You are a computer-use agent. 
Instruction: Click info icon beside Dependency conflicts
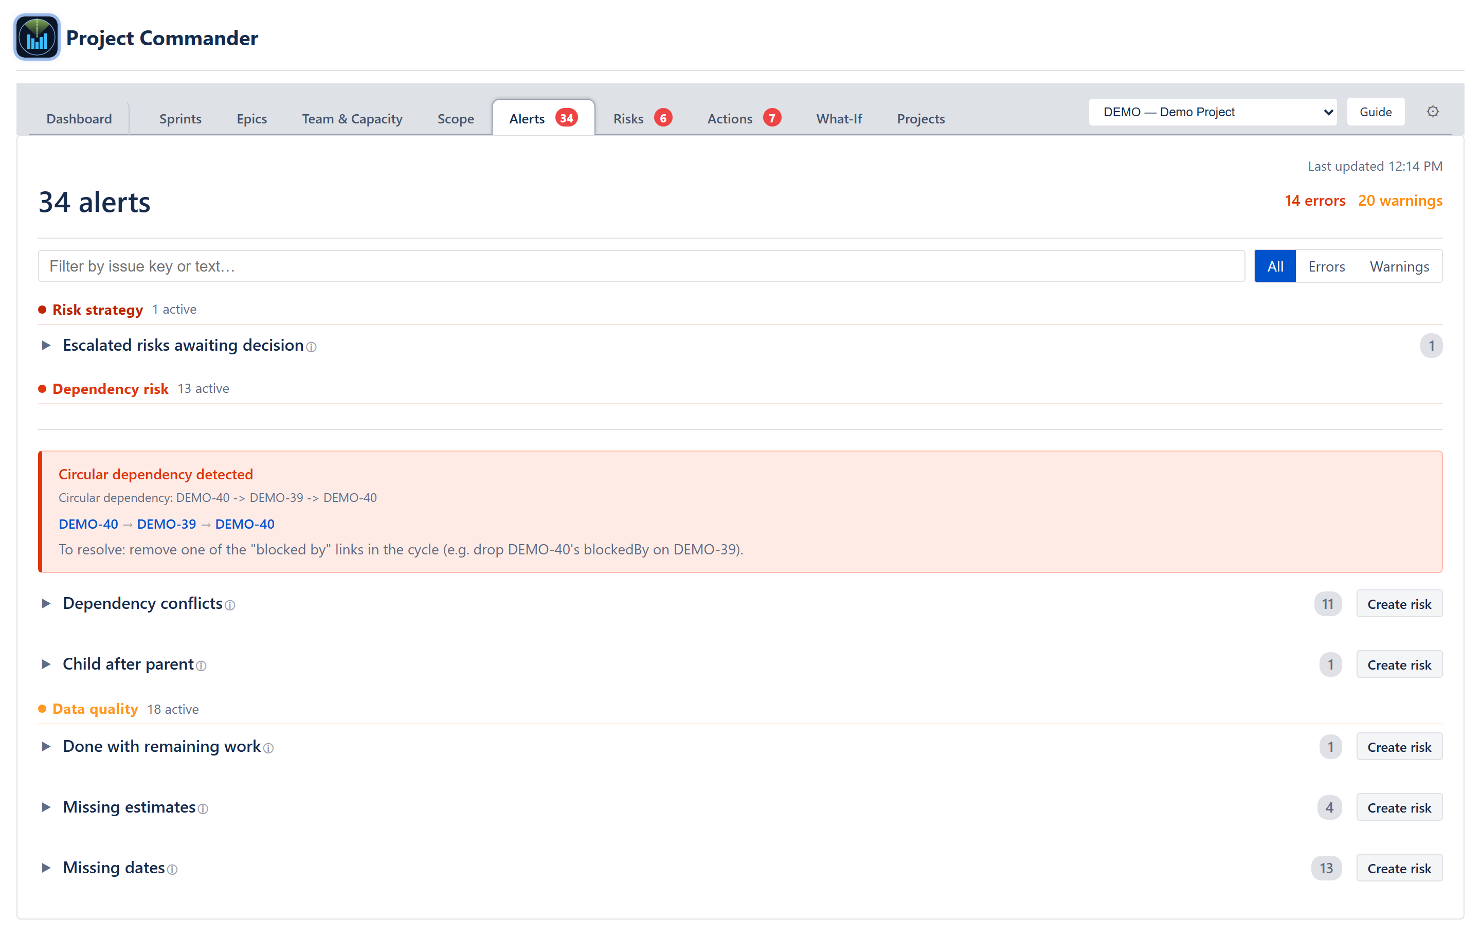pos(230,606)
